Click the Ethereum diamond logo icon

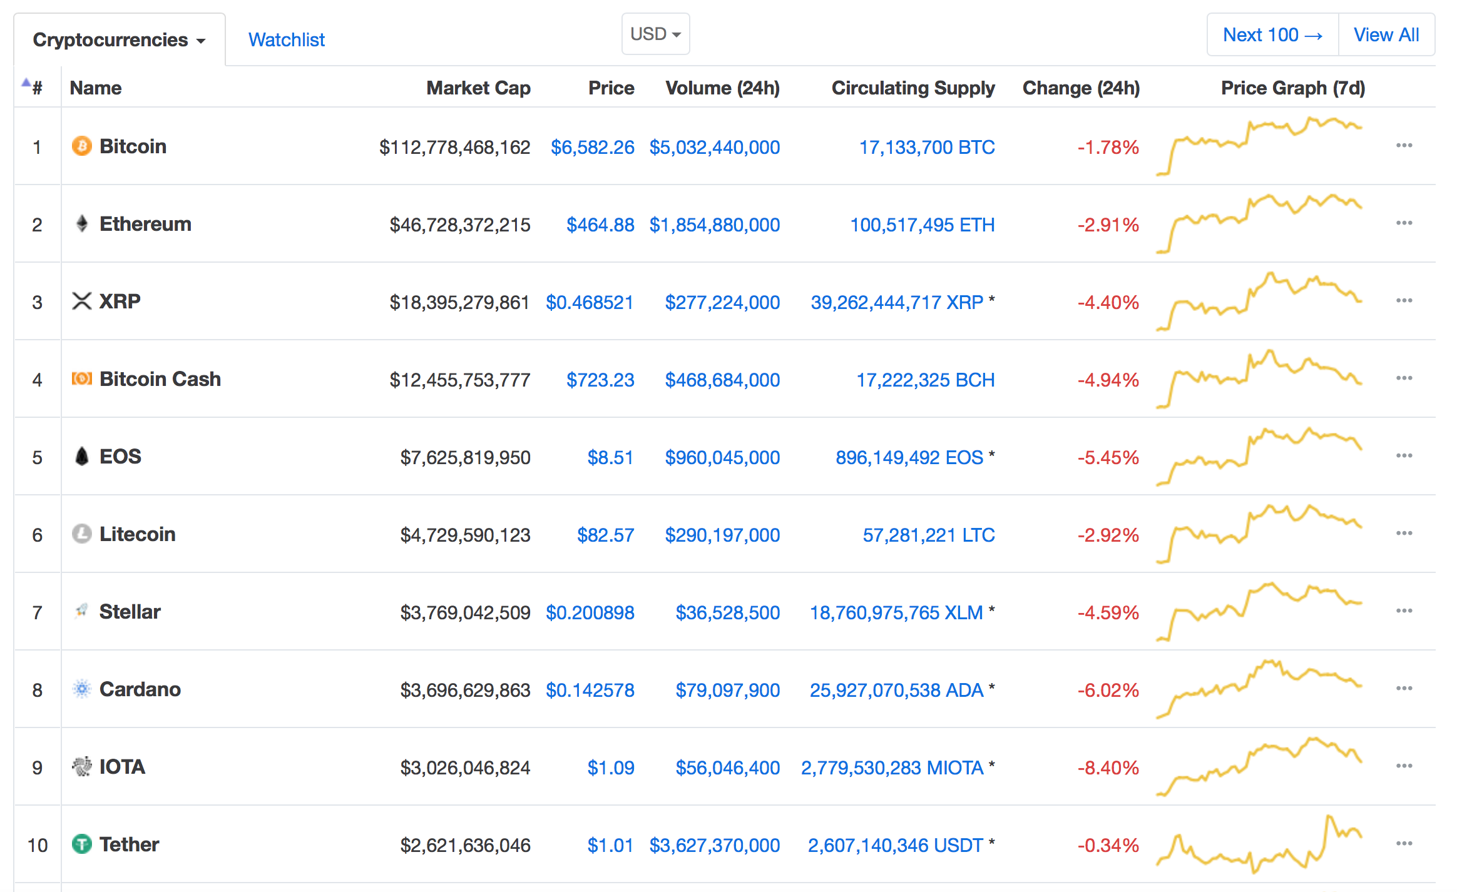(81, 224)
